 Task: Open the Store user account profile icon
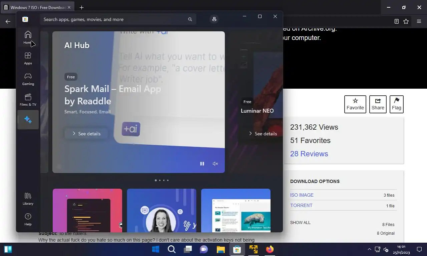click(214, 19)
